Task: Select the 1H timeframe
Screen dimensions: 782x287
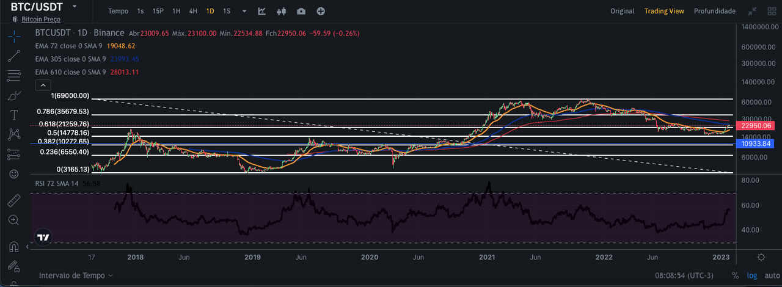Action: point(176,11)
